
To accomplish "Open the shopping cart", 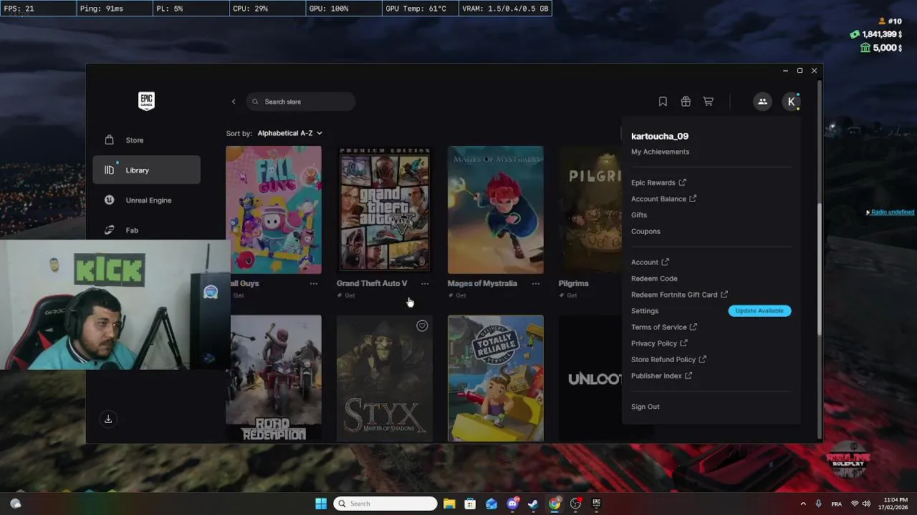I will point(709,102).
